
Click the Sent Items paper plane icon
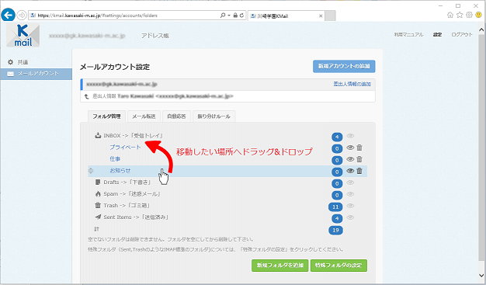click(98, 217)
